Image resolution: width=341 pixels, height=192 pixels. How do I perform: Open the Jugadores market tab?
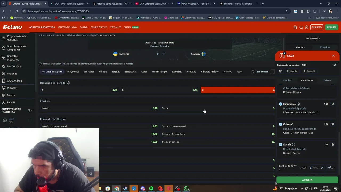click(89, 71)
